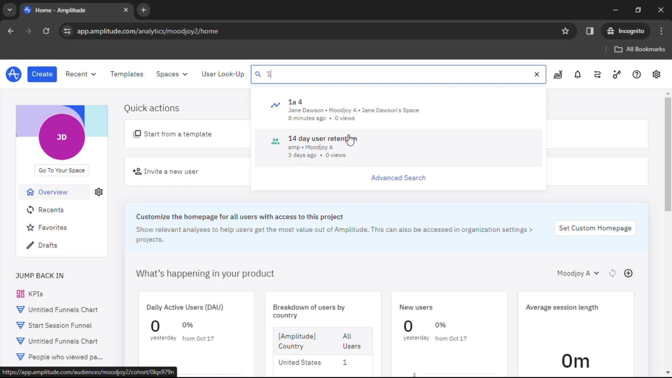
Task: Expand the Spaces dropdown menu
Action: (x=171, y=74)
